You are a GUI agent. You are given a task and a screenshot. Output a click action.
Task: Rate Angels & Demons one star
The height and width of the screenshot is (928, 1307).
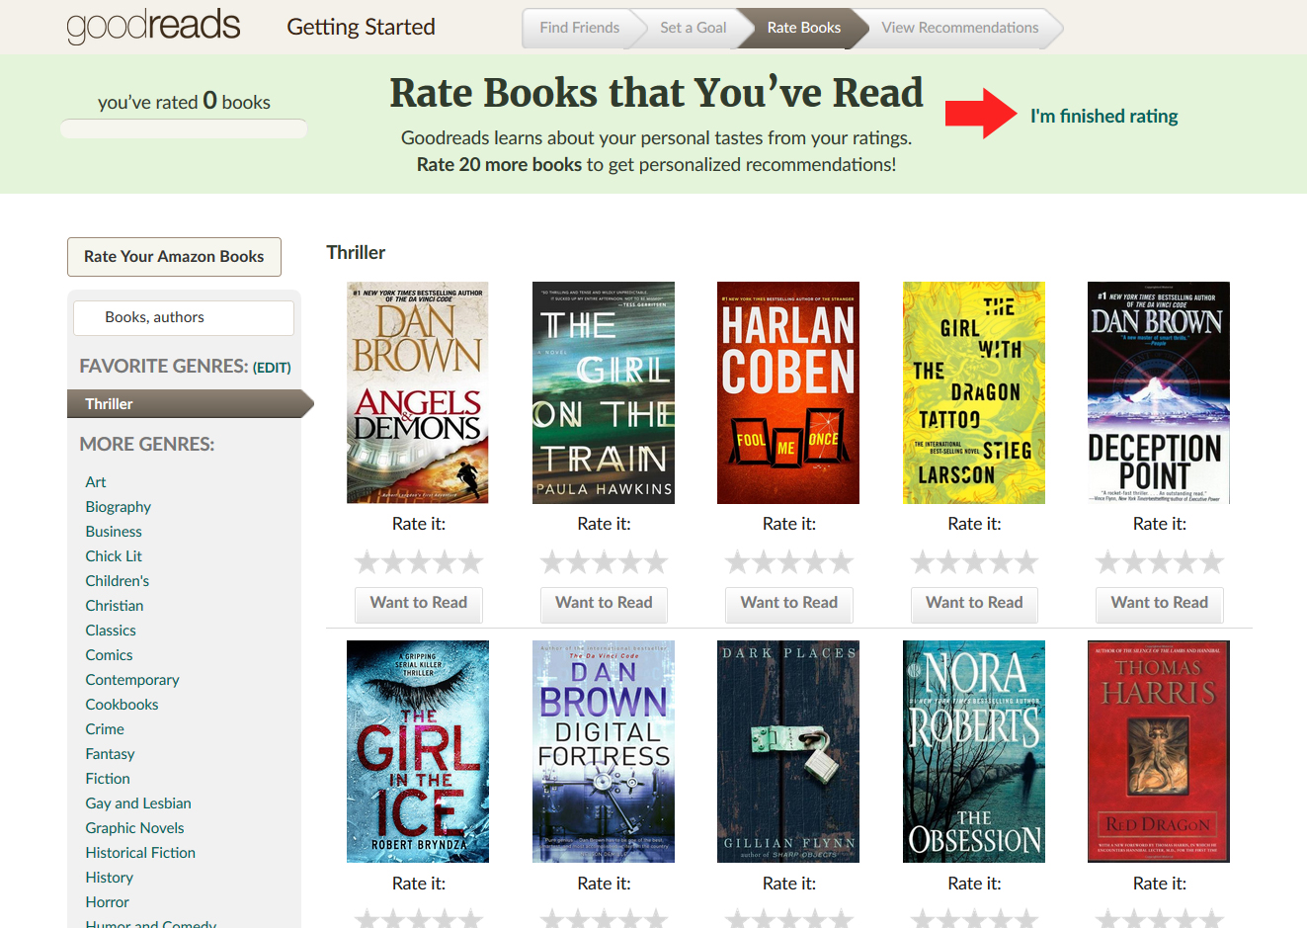click(368, 562)
